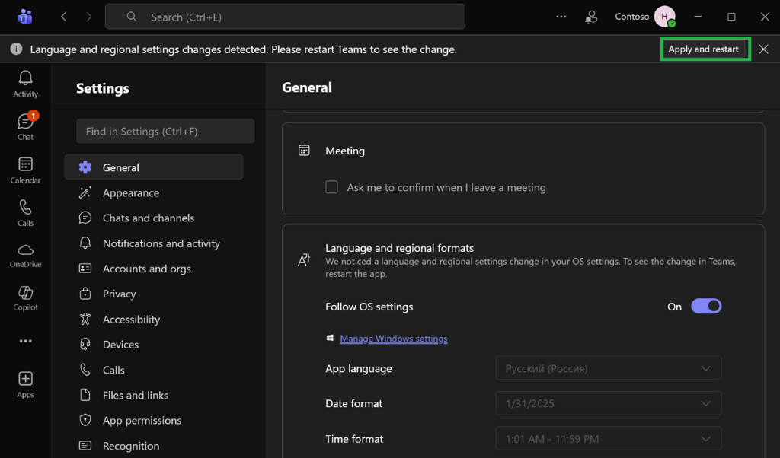Viewport: 780px width, 458px height.
Task: Expand the Date format dropdown
Action: [x=609, y=403]
